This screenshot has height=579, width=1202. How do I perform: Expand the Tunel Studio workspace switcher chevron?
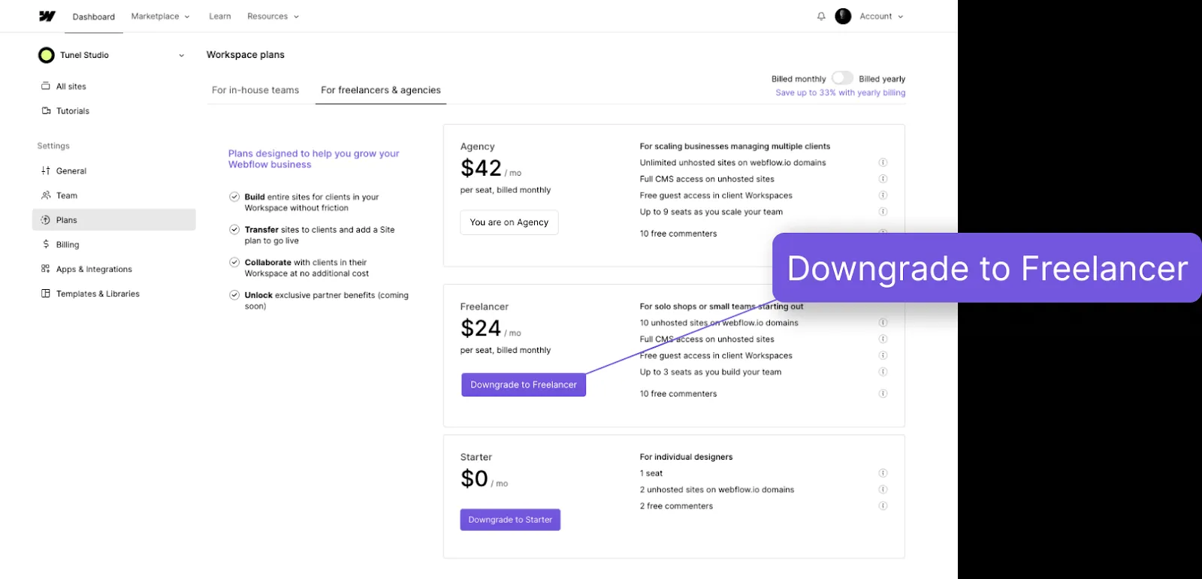(x=181, y=56)
